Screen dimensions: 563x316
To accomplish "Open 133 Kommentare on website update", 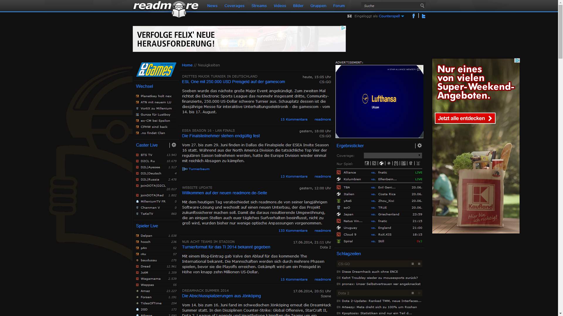I will 293,231.
